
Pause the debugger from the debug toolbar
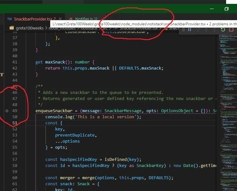pyautogui.click(x=190, y=29)
